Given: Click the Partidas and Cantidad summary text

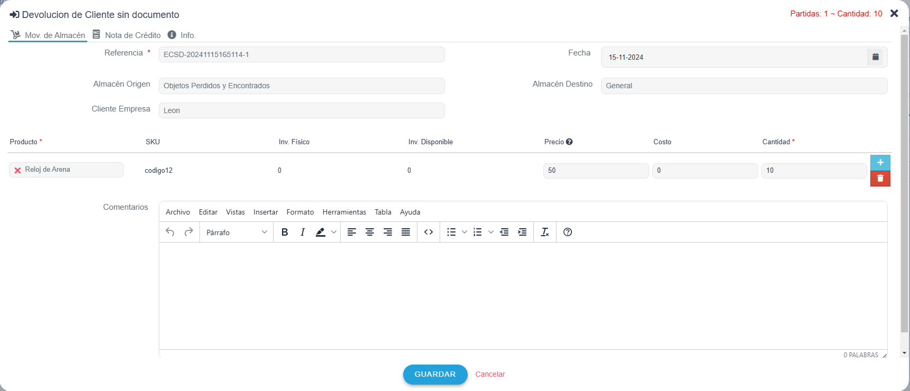Looking at the screenshot, I should click(836, 14).
